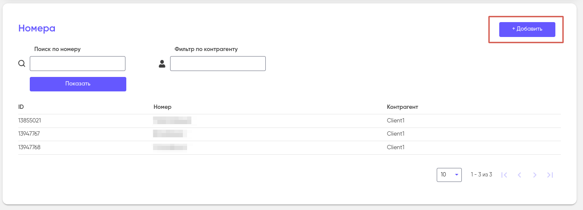The image size is (583, 210).
Task: Focus the "Поиск по номеру" input field
Action: [77, 64]
